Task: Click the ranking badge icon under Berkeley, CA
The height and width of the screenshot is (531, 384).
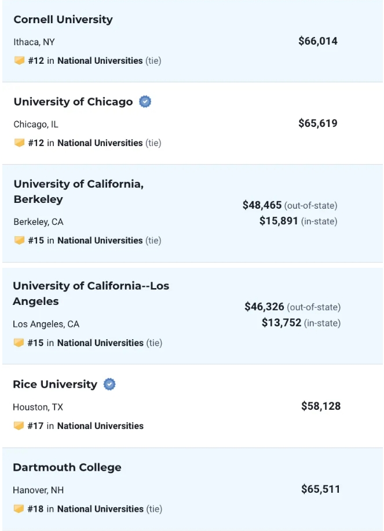Action: coord(19,240)
